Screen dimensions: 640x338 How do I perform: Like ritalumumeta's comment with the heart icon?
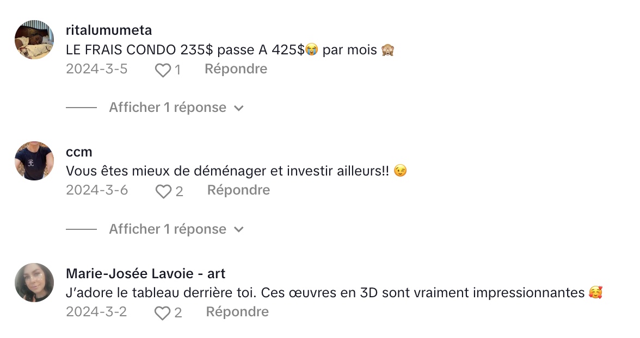click(x=163, y=70)
